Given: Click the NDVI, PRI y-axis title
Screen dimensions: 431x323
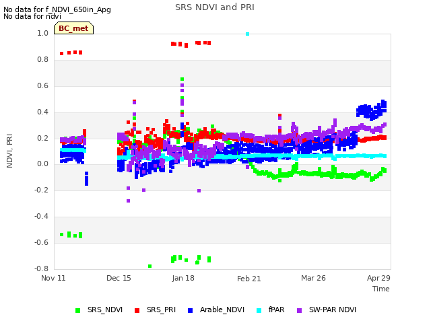Looking at the screenshot, I should pyautogui.click(x=9, y=151).
